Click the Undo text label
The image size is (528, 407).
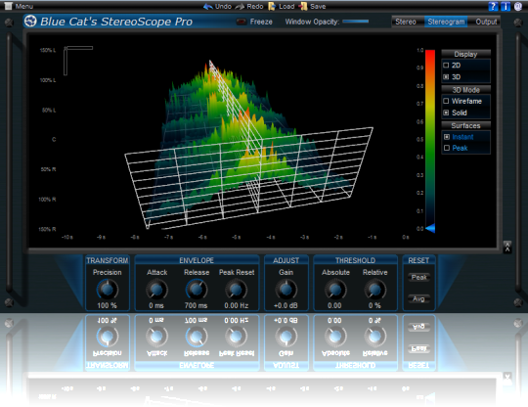tap(223, 7)
